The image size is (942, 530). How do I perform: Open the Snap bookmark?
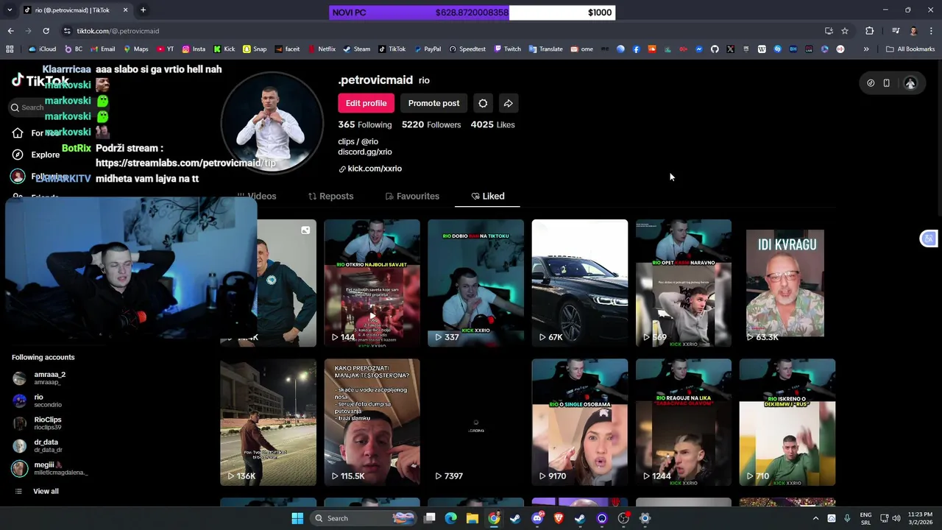254,49
